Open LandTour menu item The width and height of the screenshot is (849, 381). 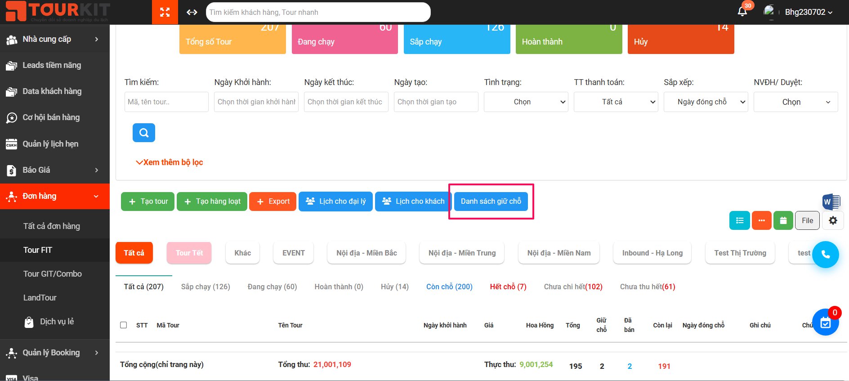coord(40,298)
